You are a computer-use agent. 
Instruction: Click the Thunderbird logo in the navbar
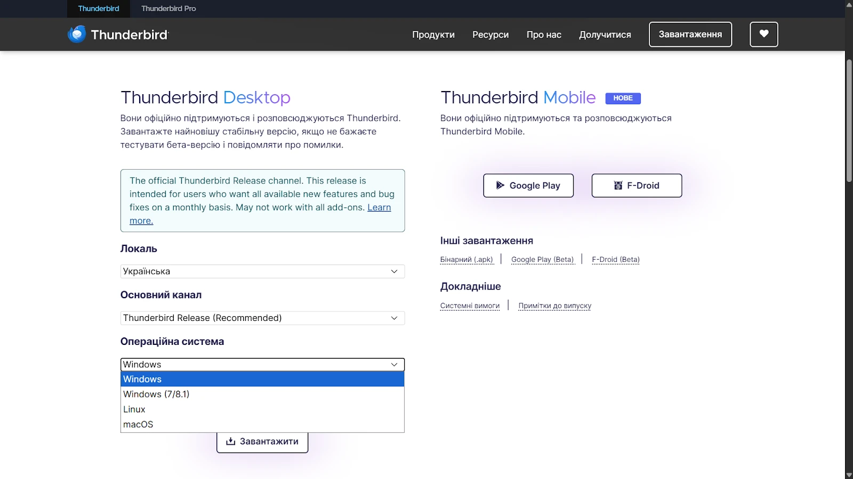(117, 34)
